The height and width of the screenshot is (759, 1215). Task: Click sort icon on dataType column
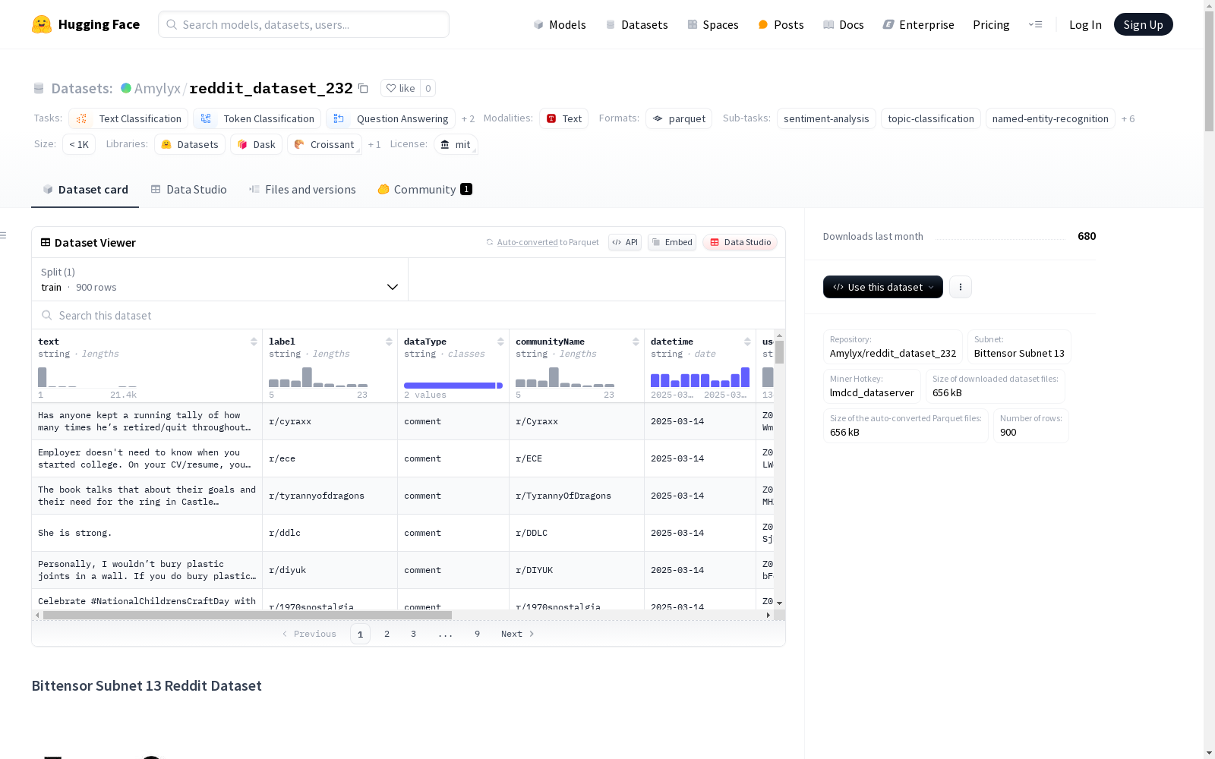tap(500, 342)
